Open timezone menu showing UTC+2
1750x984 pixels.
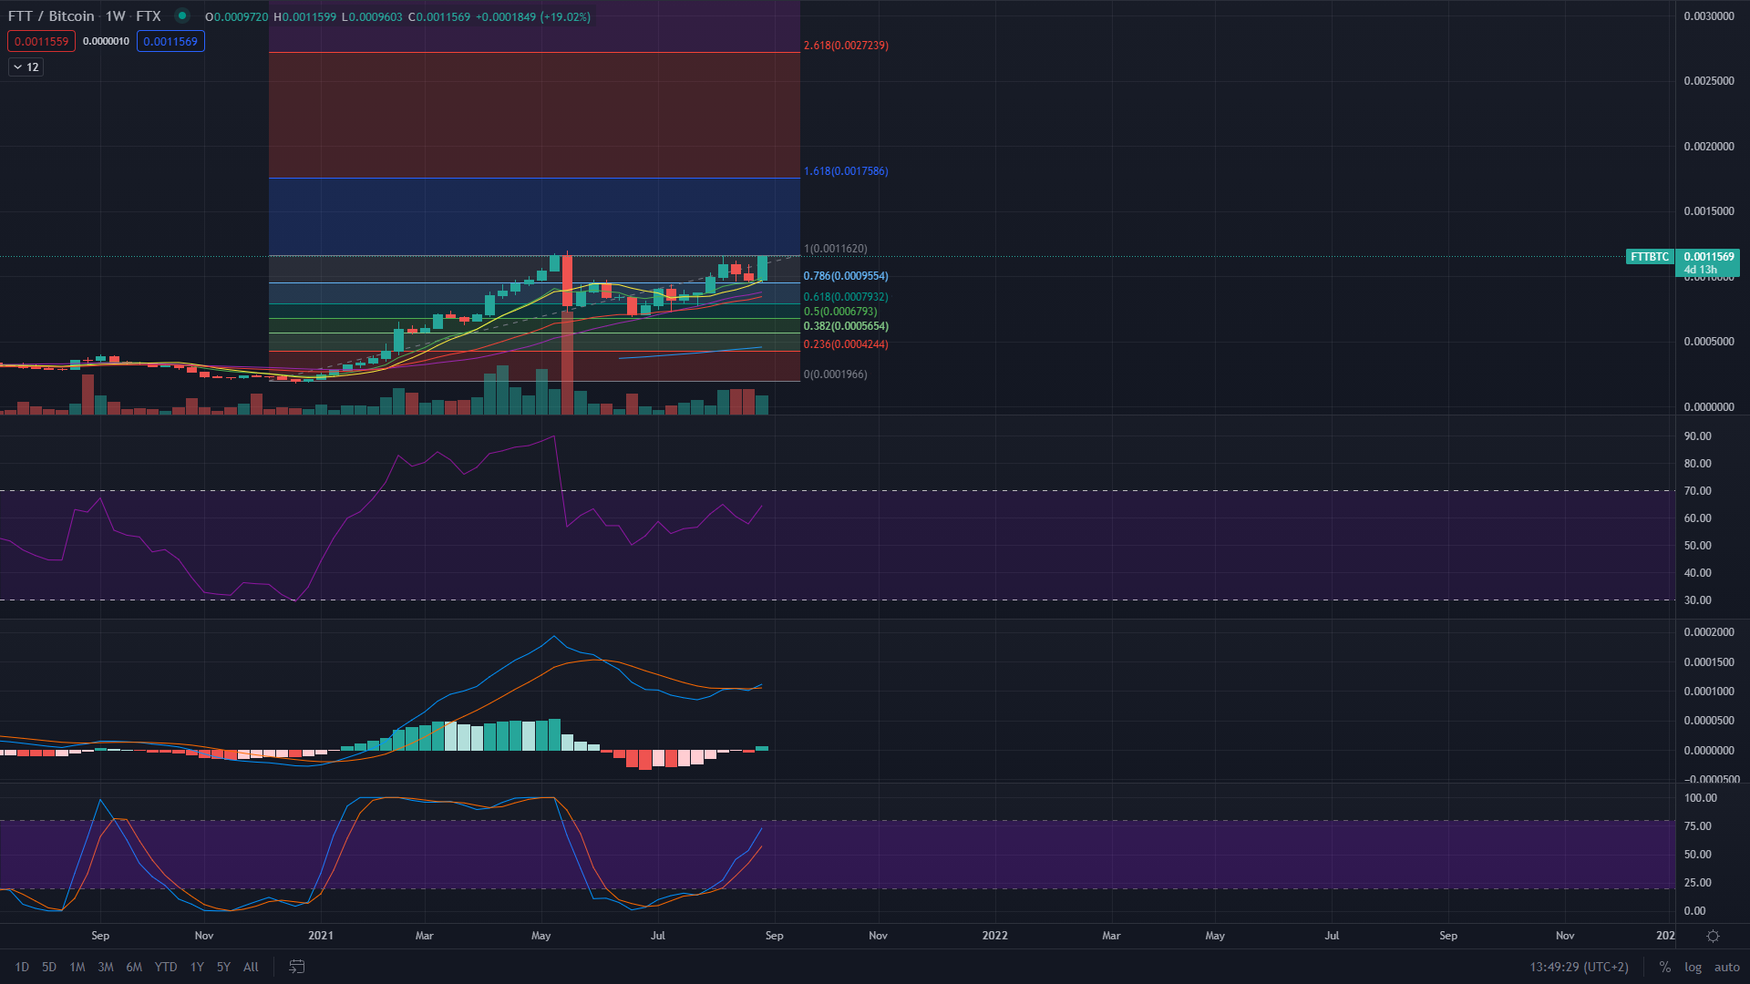pos(1579,967)
